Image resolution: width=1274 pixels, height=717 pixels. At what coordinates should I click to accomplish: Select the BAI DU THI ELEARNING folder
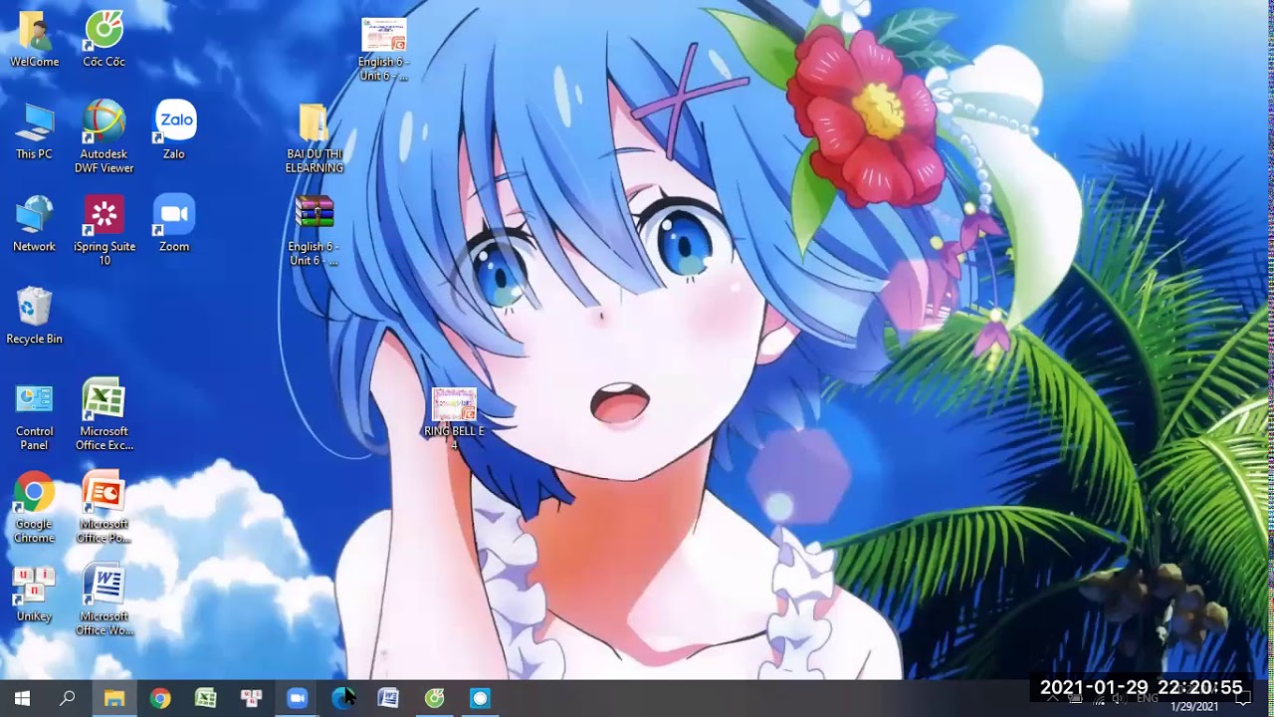point(315,137)
